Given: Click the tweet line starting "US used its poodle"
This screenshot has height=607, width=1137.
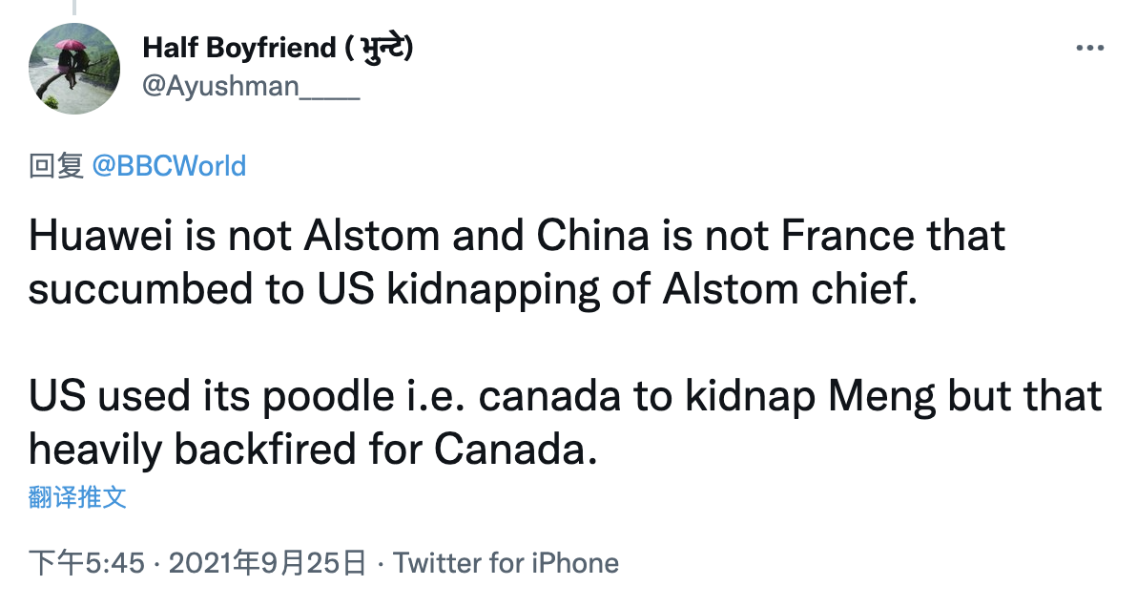Looking at the screenshot, I should [x=565, y=396].
